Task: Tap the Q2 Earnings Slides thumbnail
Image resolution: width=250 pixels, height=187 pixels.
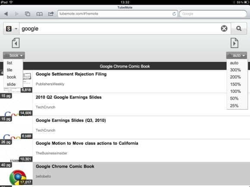Action: [x=16, y=104]
